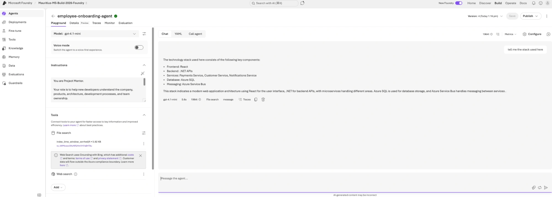Switch to the Details tab

point(74,23)
